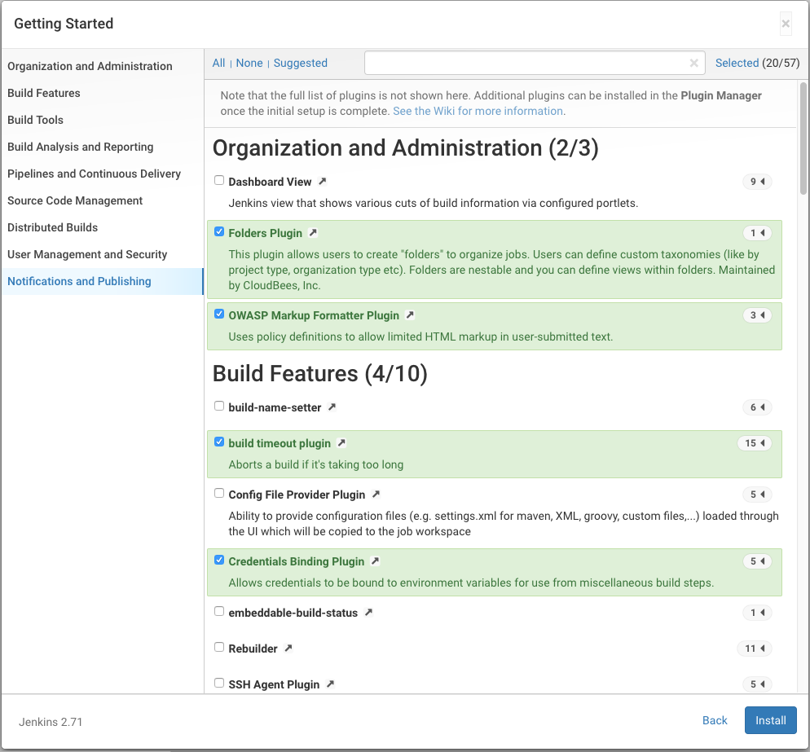810x752 pixels.
Task: Expand the dependency count badge for build timeout plugin
Action: click(755, 442)
